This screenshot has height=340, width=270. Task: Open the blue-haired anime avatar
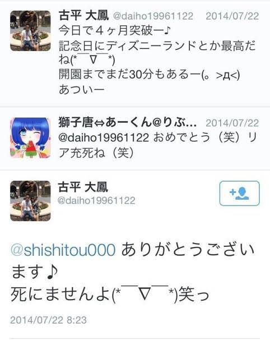[x=30, y=137]
